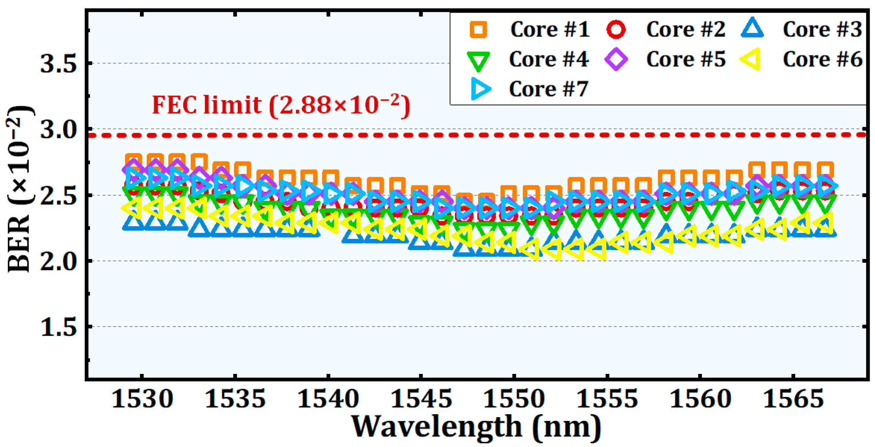Click the 1555 x-axis tick label

[607, 399]
